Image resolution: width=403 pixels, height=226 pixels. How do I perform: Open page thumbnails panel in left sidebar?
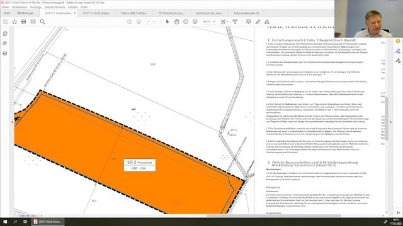click(5, 33)
